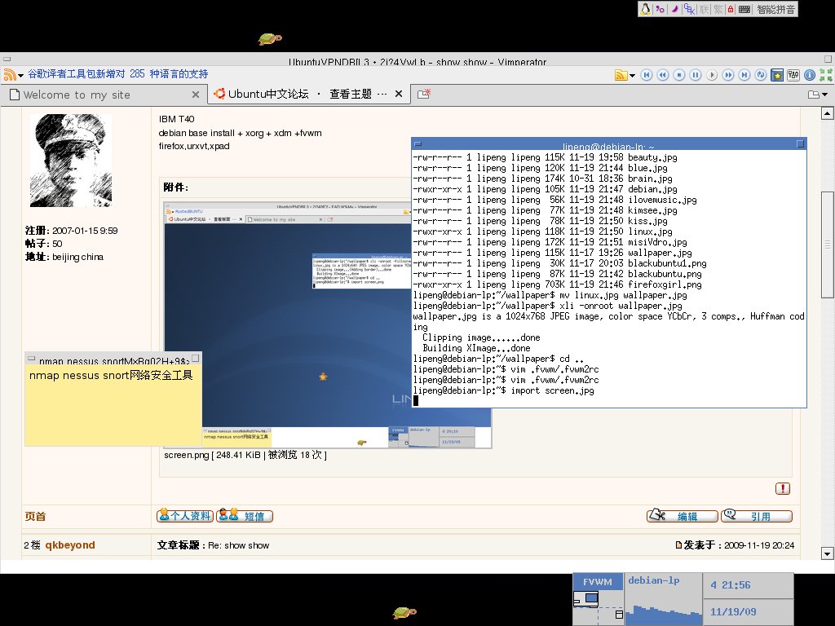835x626 pixels.
Task: Open the Google translator toolkit news headline
Action: (x=117, y=74)
